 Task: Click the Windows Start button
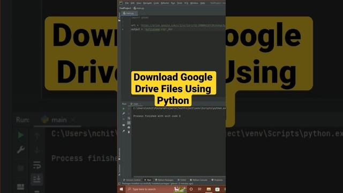tap(122, 189)
